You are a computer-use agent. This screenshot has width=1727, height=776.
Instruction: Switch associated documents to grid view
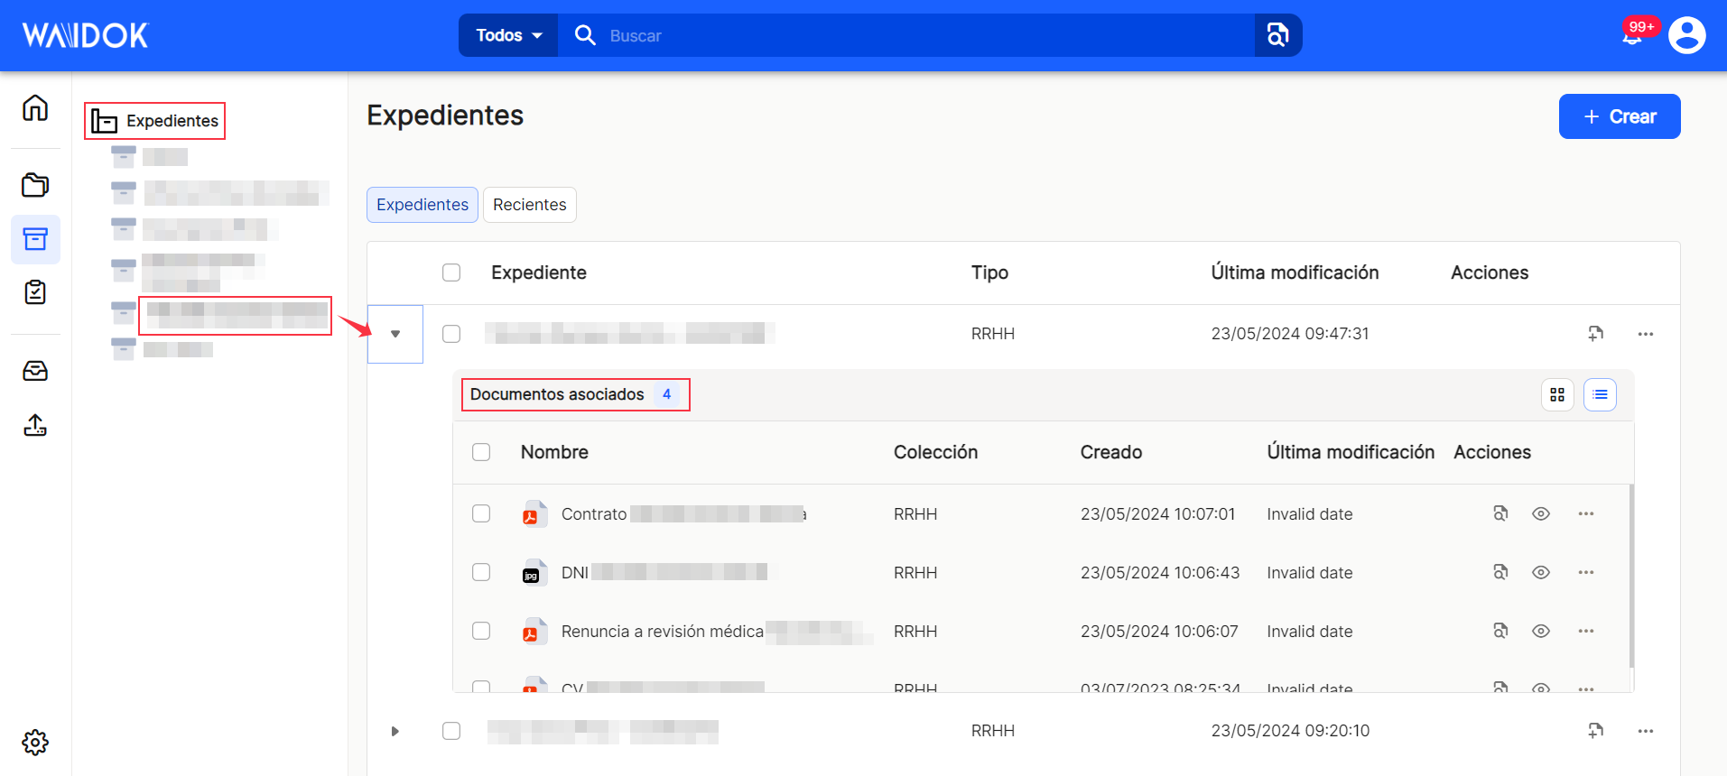[x=1557, y=394]
